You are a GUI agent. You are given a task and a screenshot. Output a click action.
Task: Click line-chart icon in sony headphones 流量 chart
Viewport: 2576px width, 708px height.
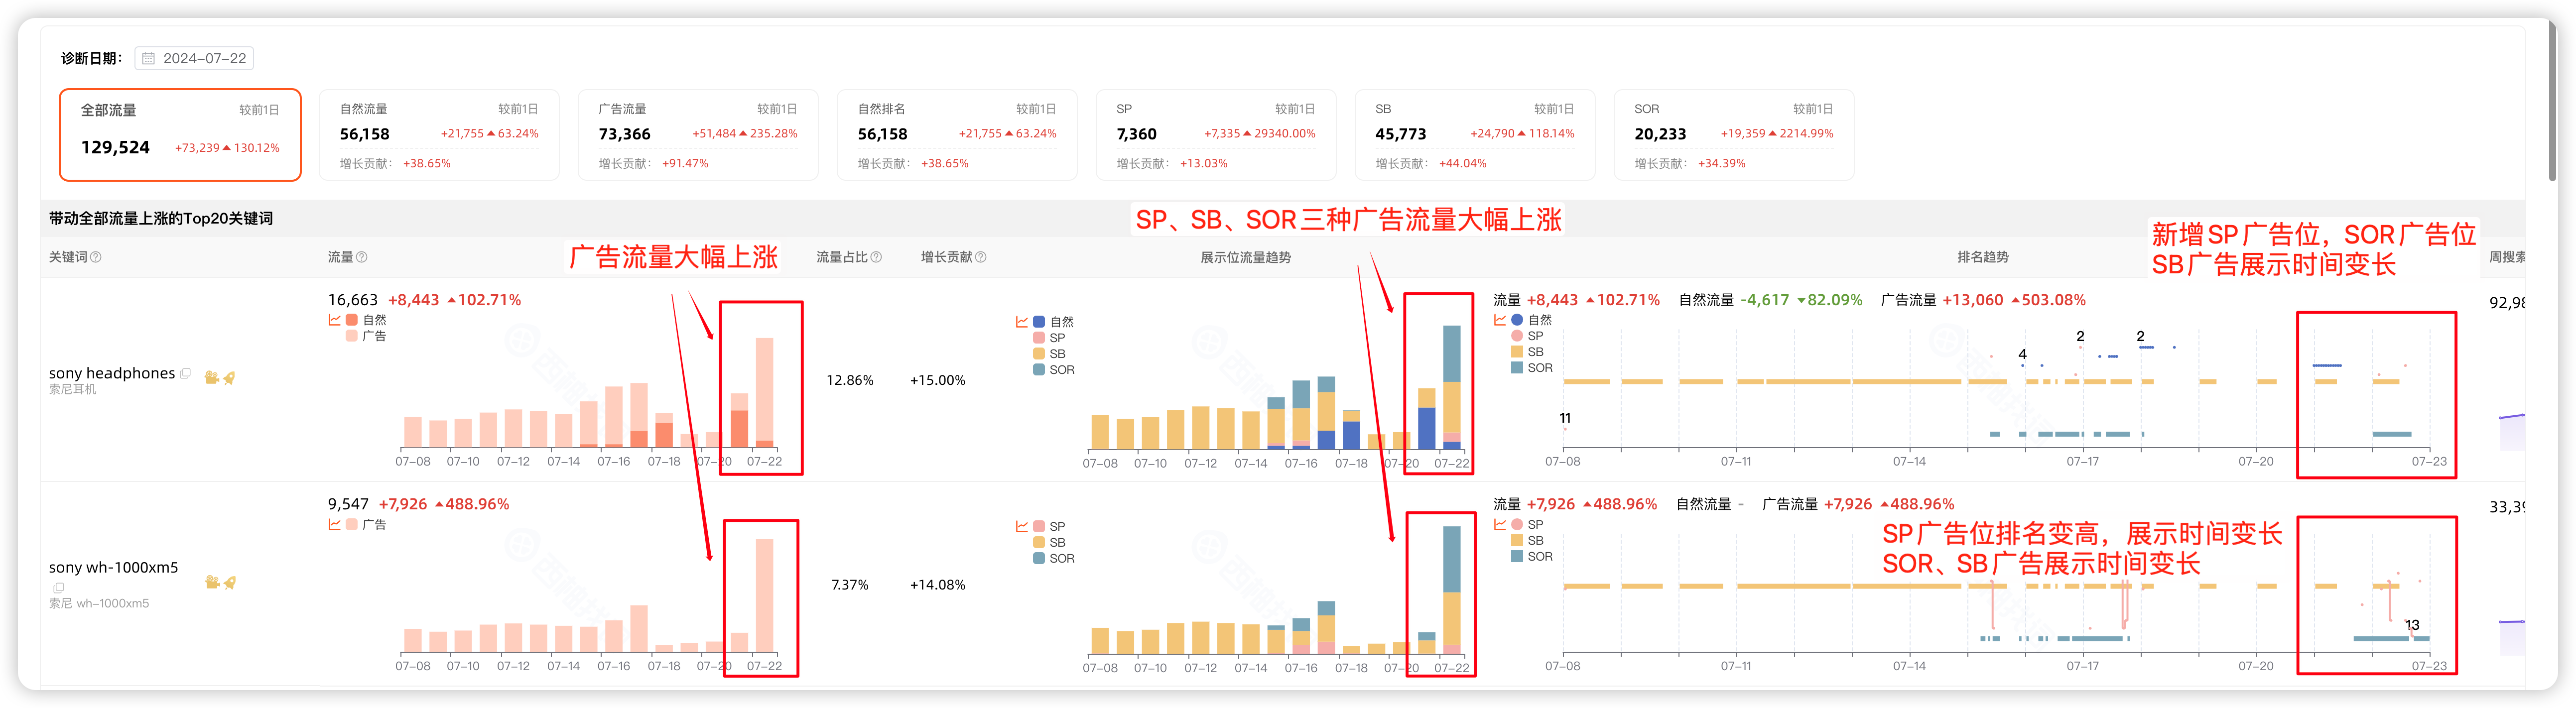[x=335, y=320]
